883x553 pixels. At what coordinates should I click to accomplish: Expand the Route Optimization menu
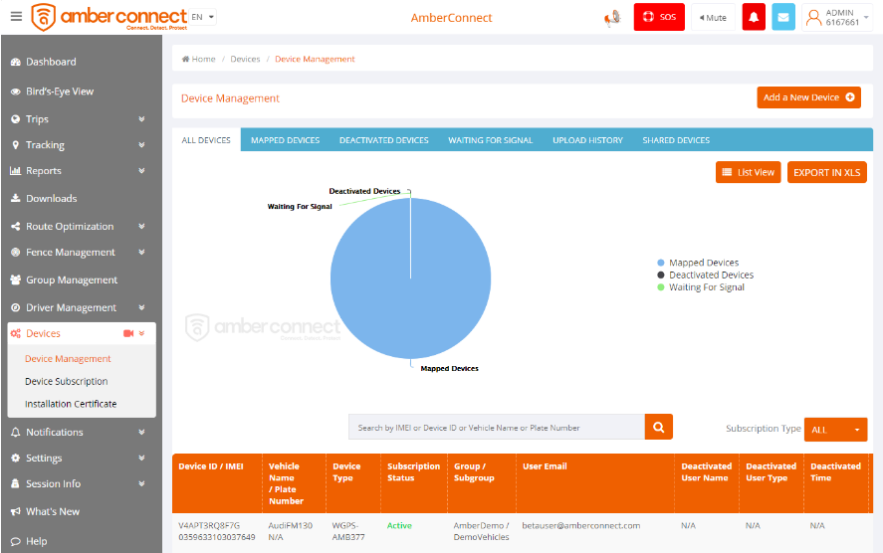pos(79,226)
